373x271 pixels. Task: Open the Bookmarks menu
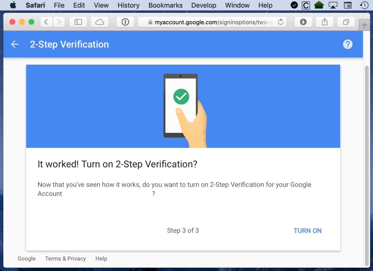point(166,5)
